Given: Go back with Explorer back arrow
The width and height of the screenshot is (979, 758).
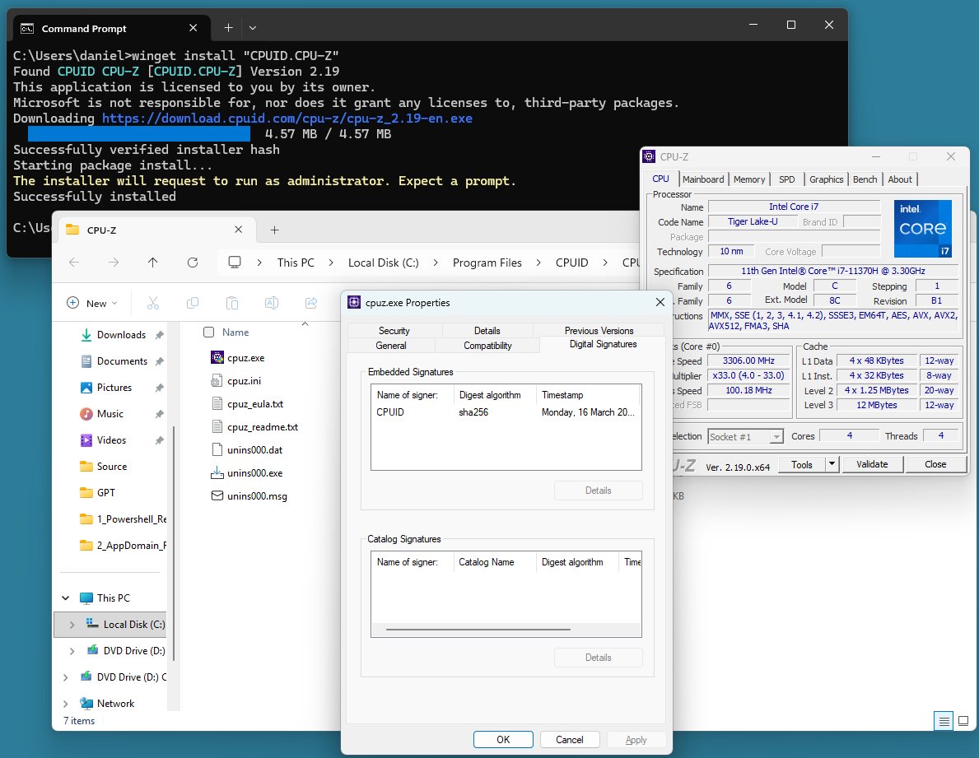Looking at the screenshot, I should 74,263.
